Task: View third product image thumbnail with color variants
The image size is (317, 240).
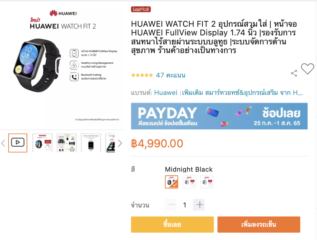Action: click(x=66, y=143)
